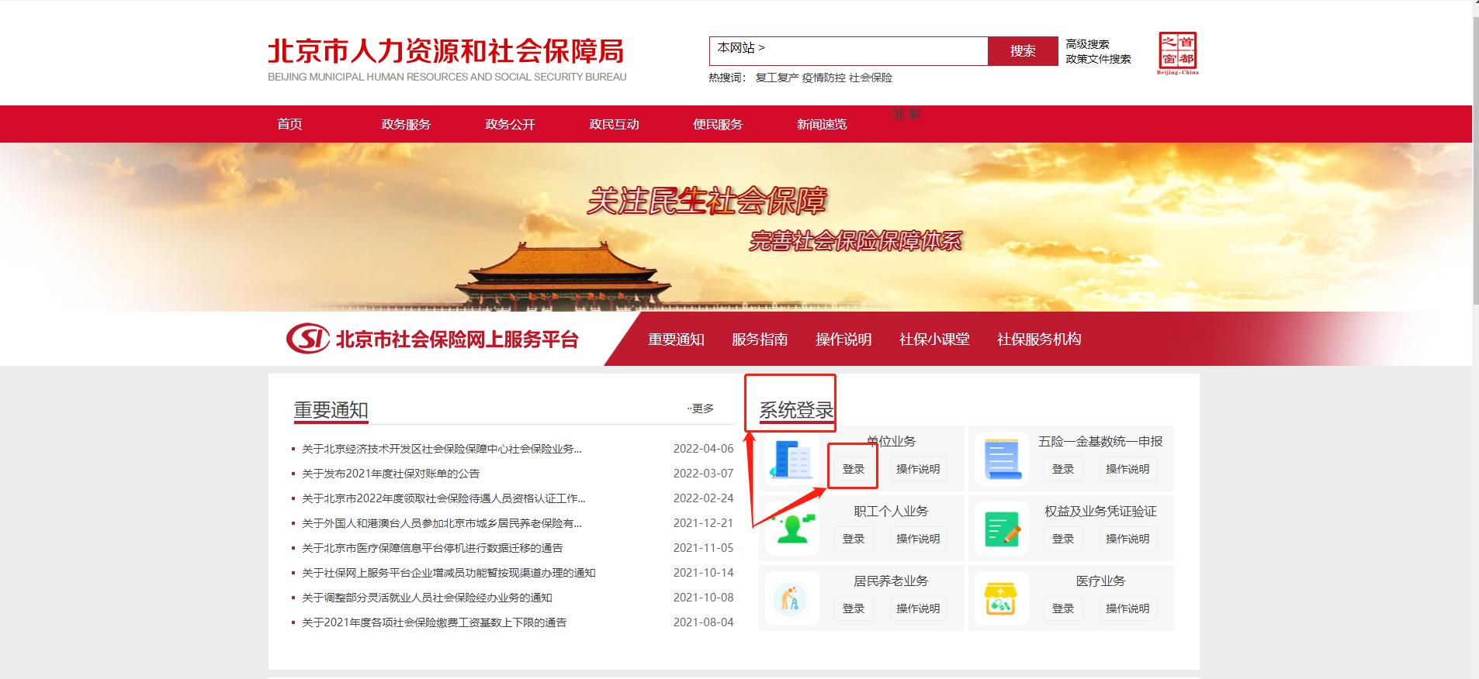Click hot word 复工复产
The height and width of the screenshot is (679, 1479).
pyautogui.click(x=777, y=78)
